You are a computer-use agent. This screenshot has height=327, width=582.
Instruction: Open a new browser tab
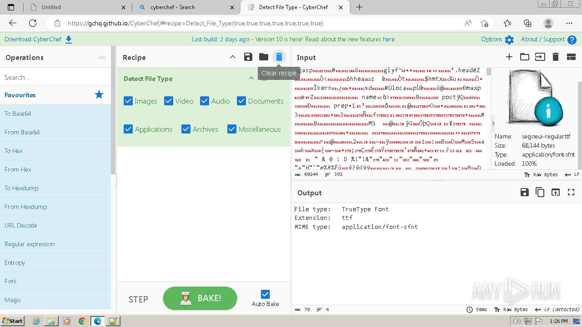[x=359, y=7]
